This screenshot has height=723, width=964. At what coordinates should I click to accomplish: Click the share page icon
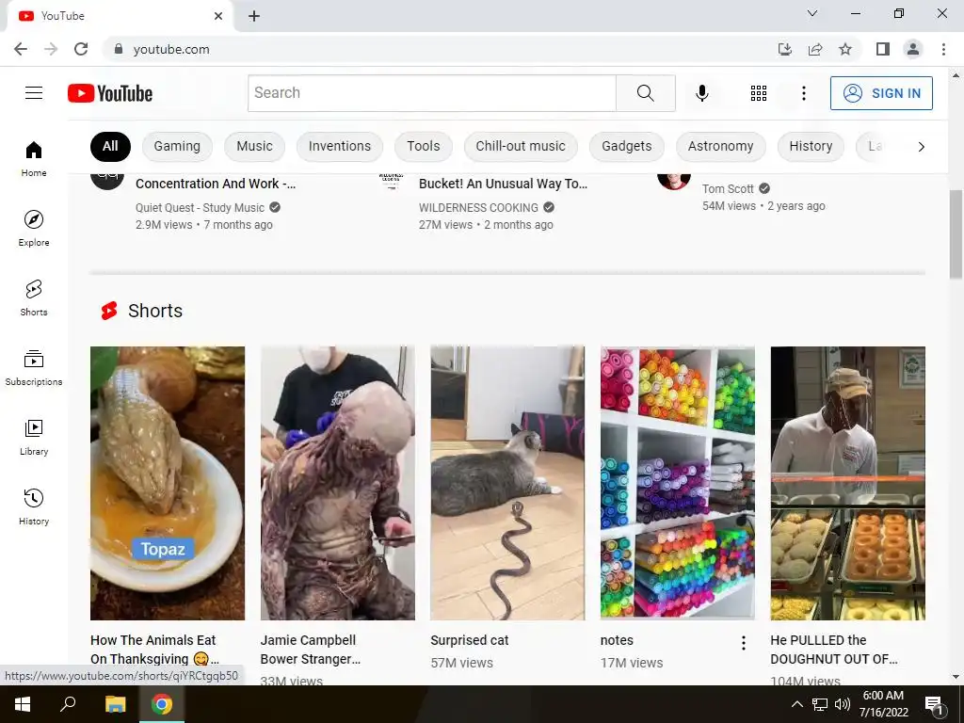click(815, 49)
